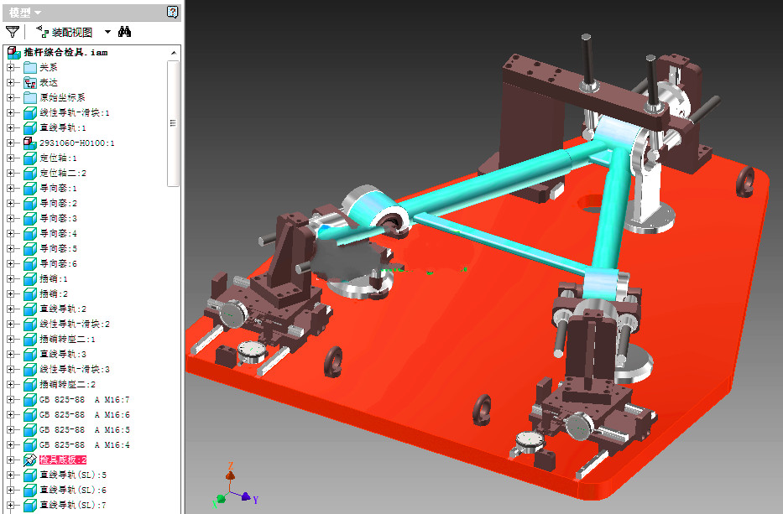Expand the 定位轴二:2 node
This screenshot has height=514, width=783.
10,174
